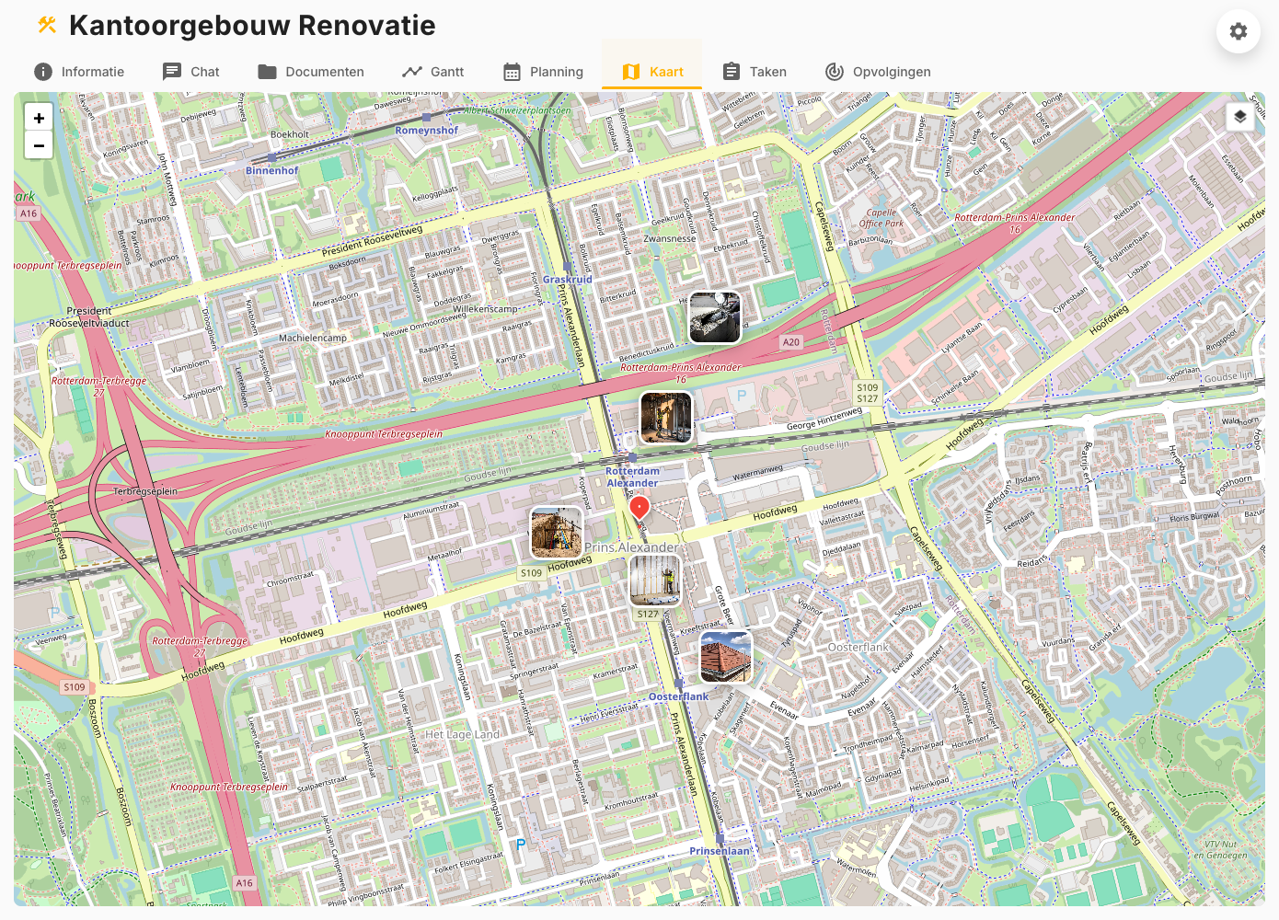Open the red roof tiles photo thumbnail
Screen dimensions: 1279x920
click(x=726, y=657)
